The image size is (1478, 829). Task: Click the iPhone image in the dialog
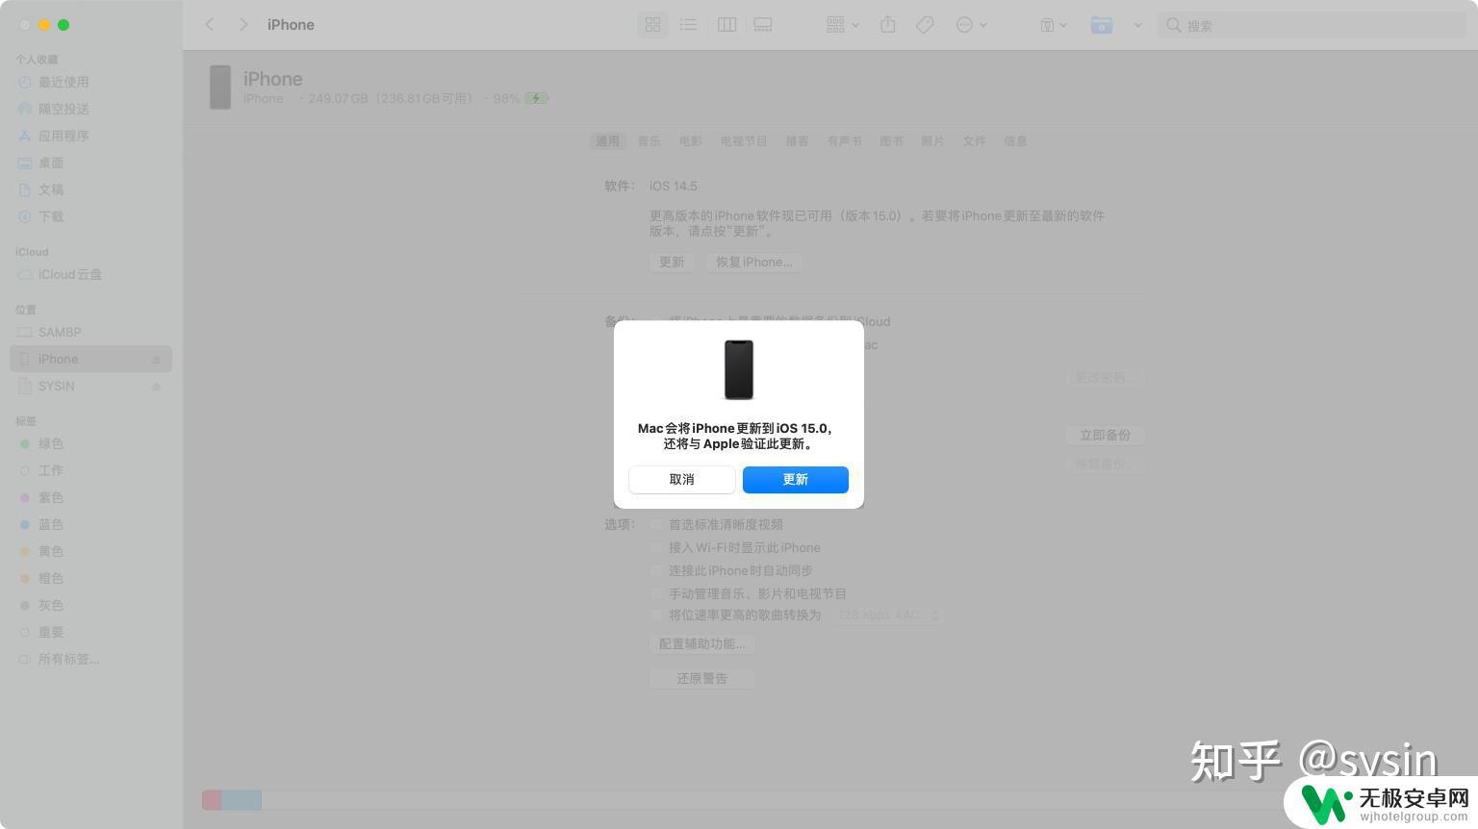click(739, 369)
